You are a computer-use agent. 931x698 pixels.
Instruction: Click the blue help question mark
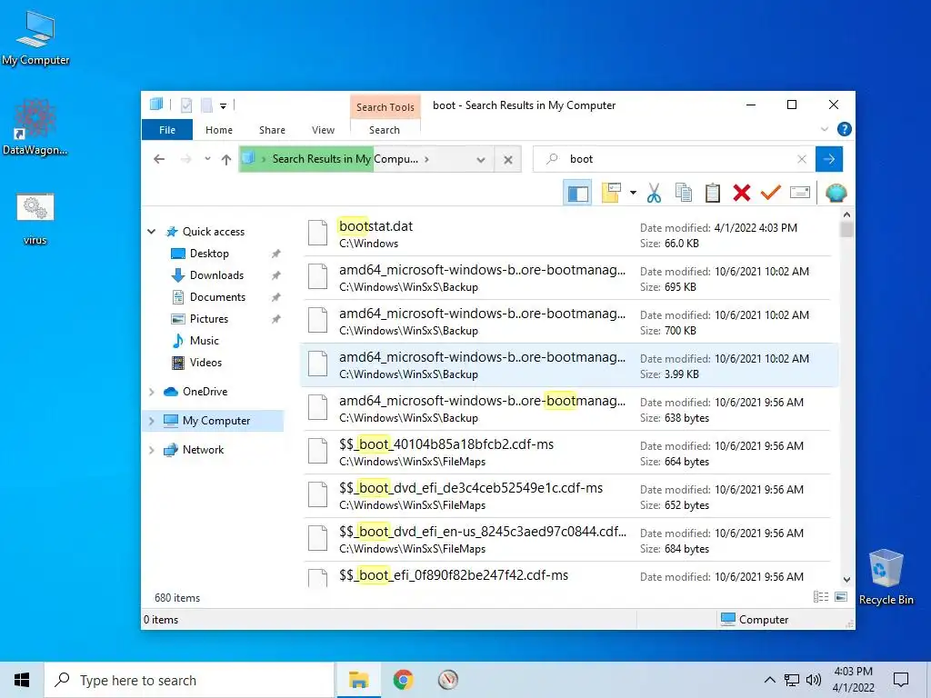pyautogui.click(x=844, y=129)
